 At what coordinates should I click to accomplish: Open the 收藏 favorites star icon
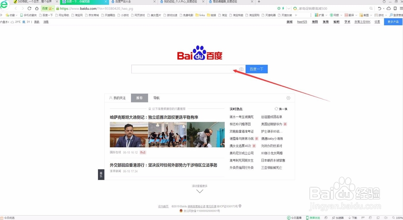coord(10,15)
